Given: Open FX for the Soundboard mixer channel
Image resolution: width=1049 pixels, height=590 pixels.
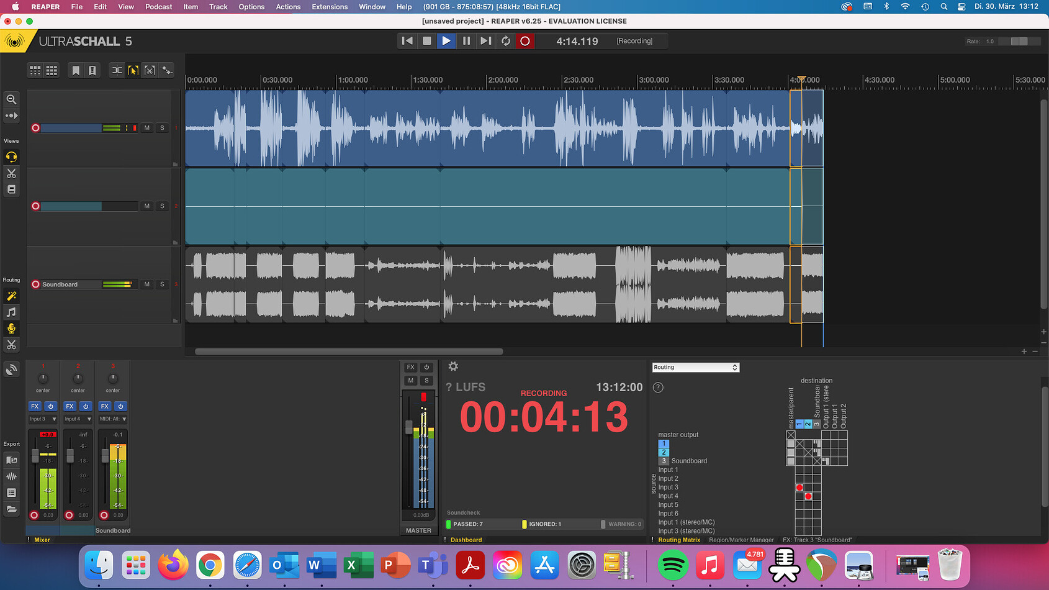Looking at the screenshot, I should point(105,406).
